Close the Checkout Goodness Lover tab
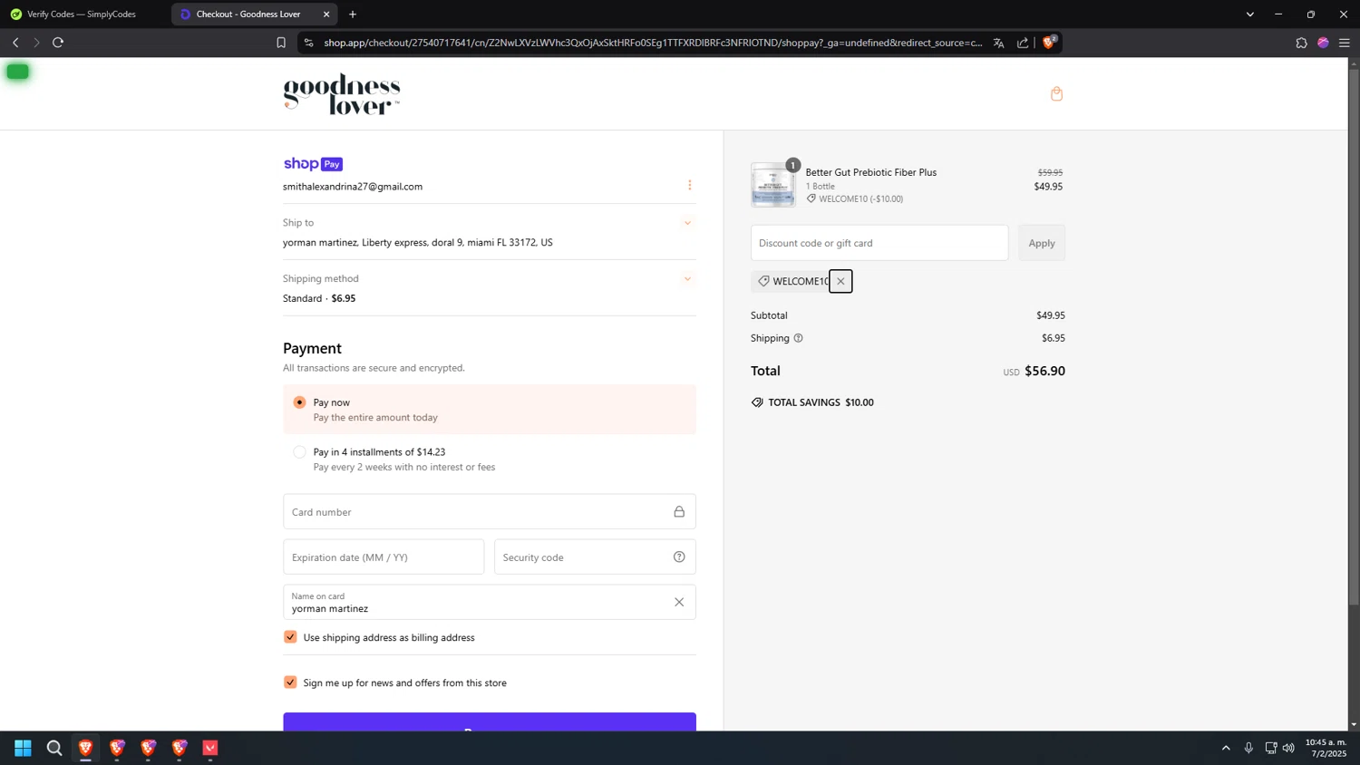Image resolution: width=1360 pixels, height=765 pixels. pyautogui.click(x=326, y=15)
